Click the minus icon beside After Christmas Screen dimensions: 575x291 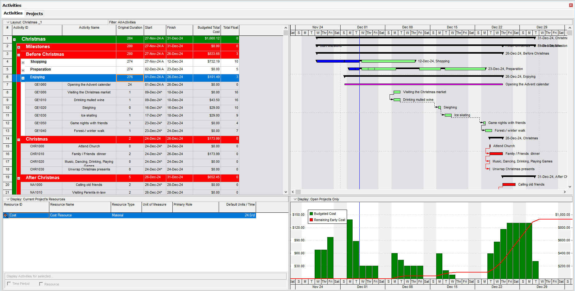19,178
